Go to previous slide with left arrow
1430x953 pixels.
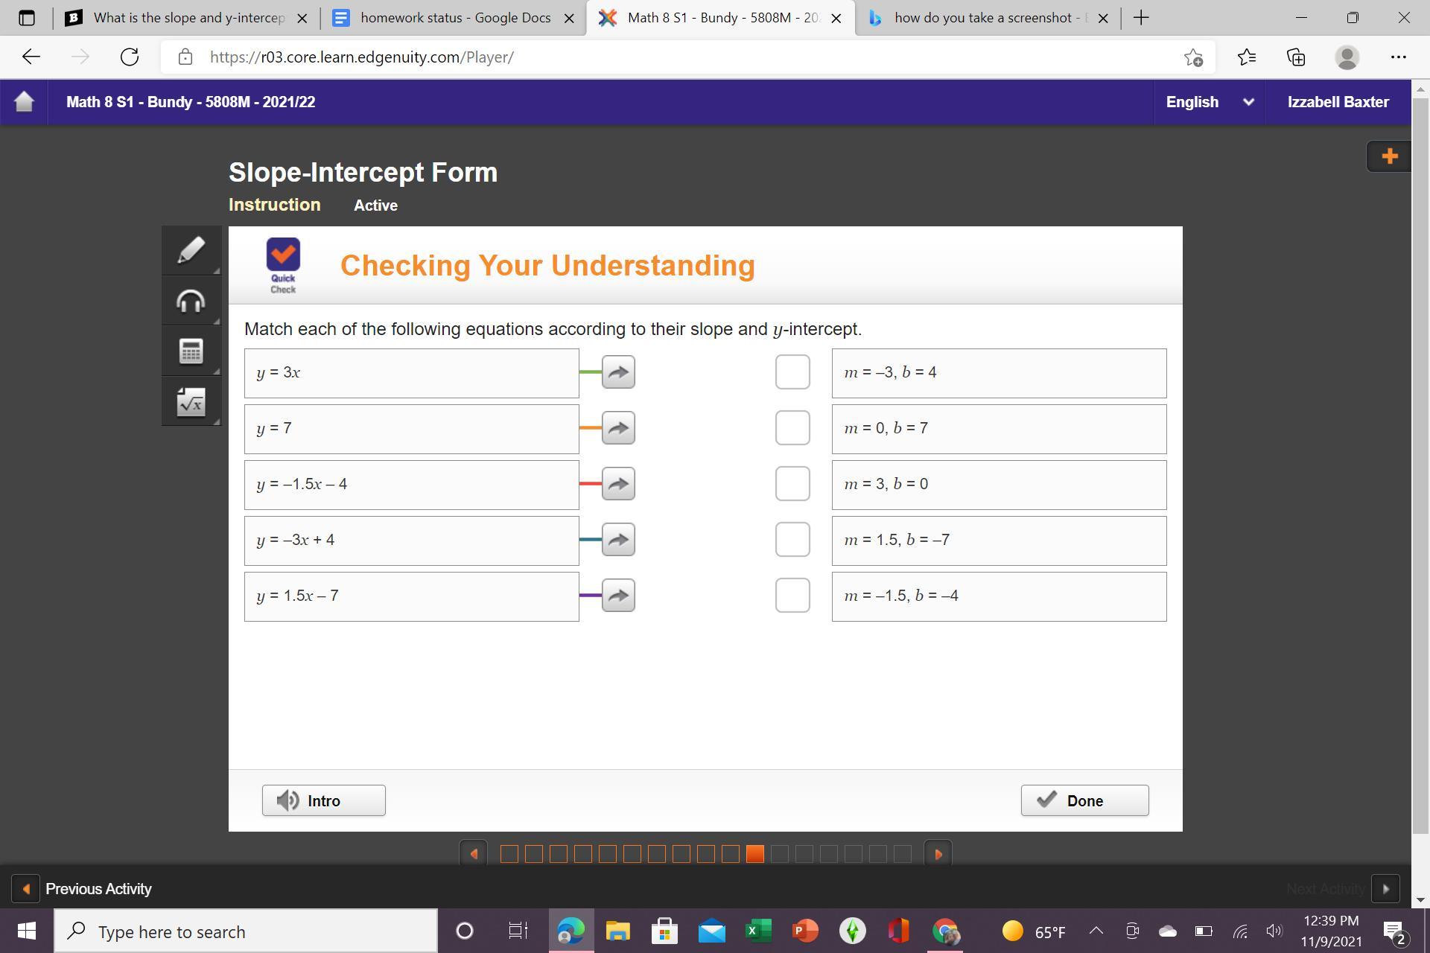474,854
